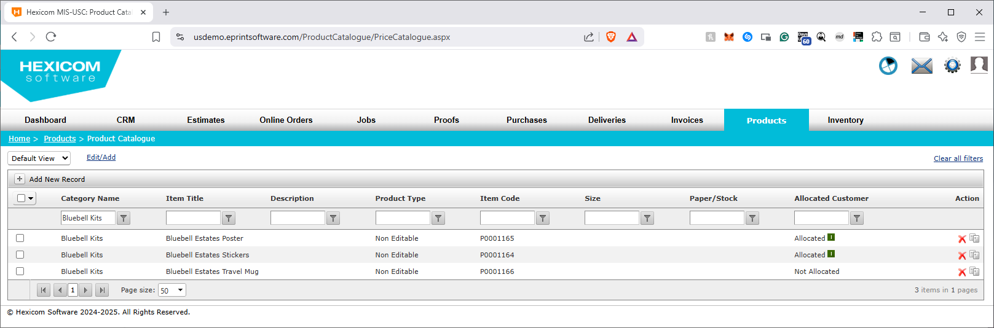The height and width of the screenshot is (328, 994).
Task: Open the Purchases menu
Action: tap(527, 120)
